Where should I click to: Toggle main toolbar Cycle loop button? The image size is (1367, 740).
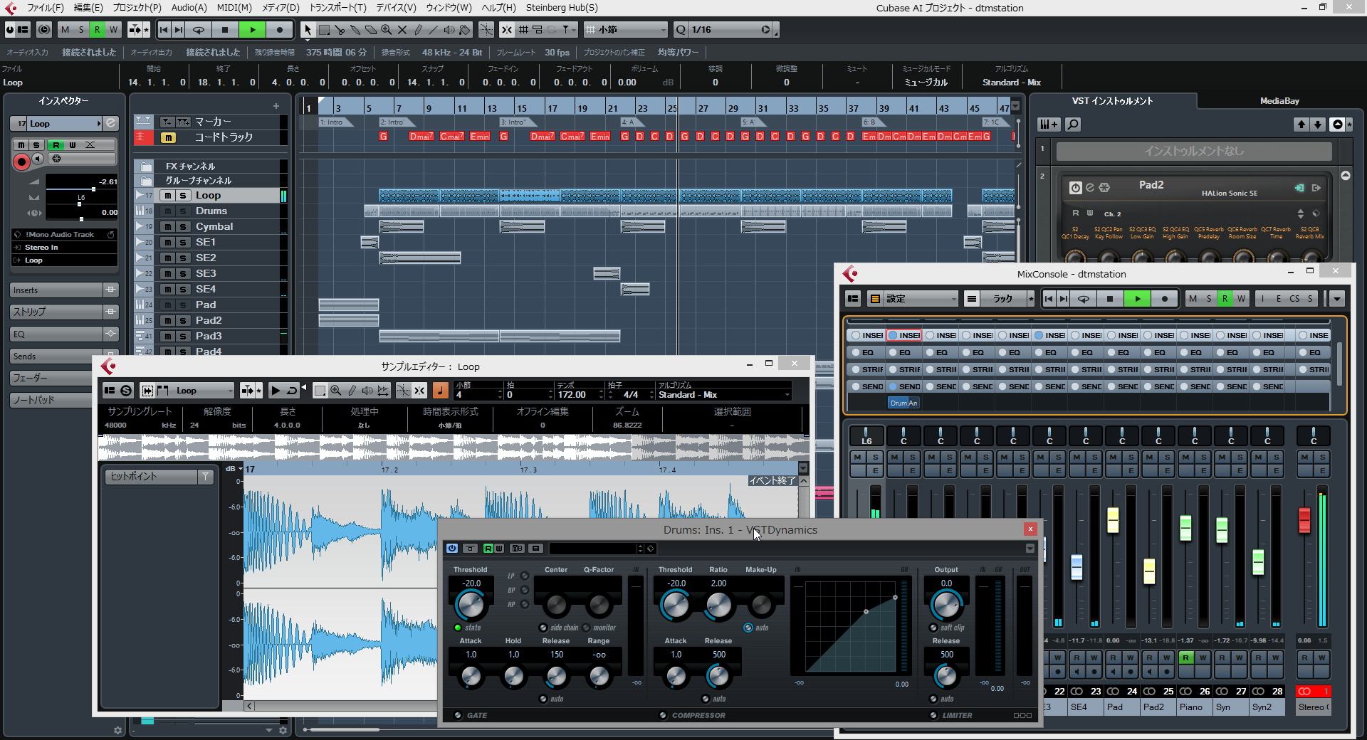199,30
